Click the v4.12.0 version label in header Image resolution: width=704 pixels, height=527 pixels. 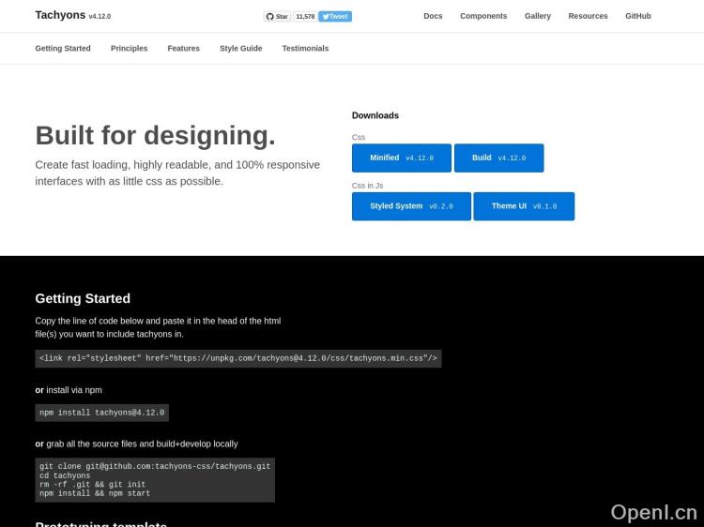pos(99,17)
